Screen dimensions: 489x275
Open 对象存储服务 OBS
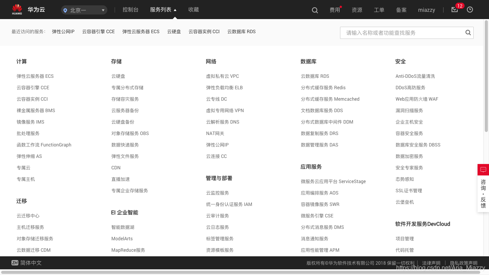[130, 133]
